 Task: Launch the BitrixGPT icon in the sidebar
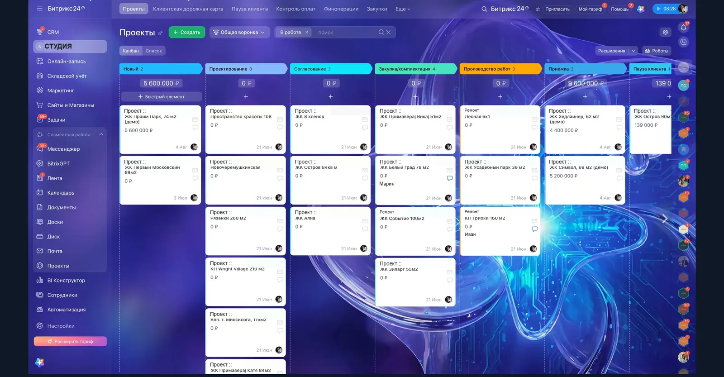click(x=40, y=163)
